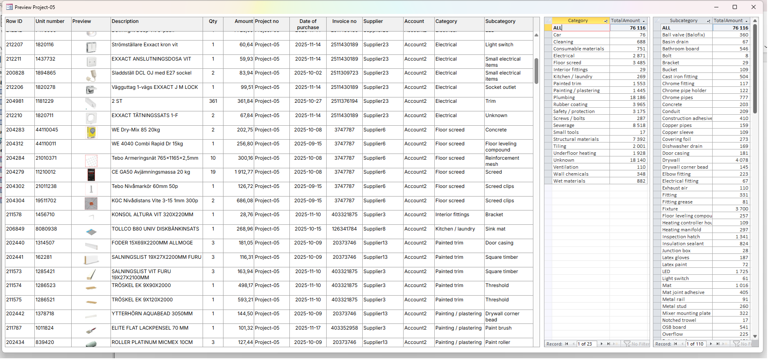This screenshot has height=364, width=774.
Task: Select the Sewerage category row
Action: [596, 125]
